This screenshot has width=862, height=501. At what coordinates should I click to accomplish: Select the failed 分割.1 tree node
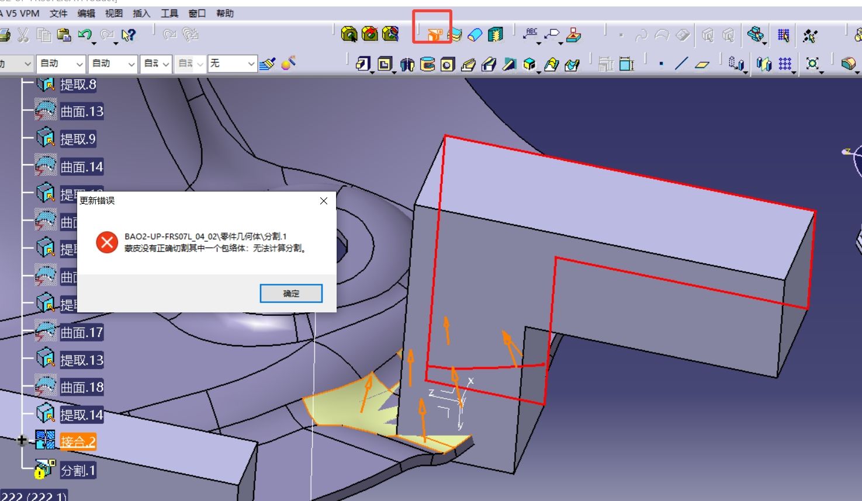tap(78, 470)
